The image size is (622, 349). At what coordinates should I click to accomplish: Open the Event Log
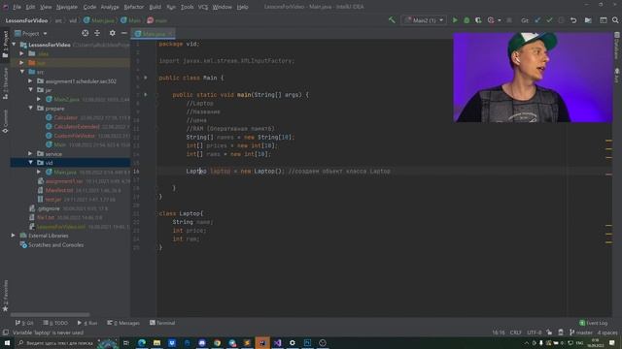pyautogui.click(x=593, y=323)
